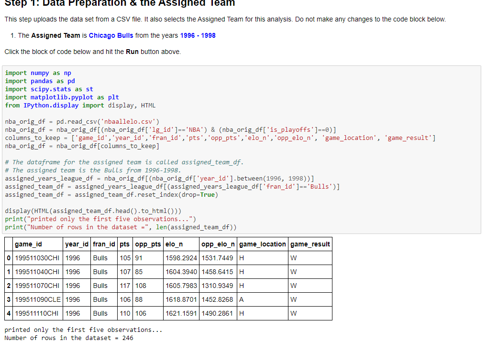Image resolution: width=486 pixels, height=351 pixels.
Task: Select the 'import numpy as np' line
Action: click(35, 73)
